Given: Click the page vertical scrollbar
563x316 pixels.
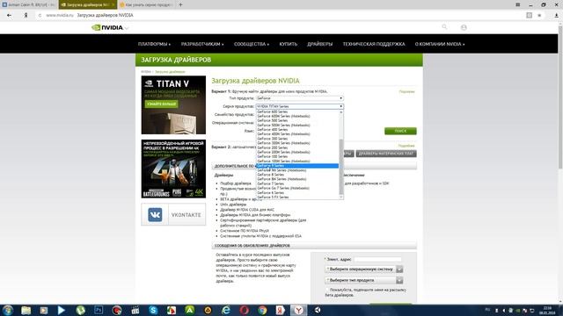Looking at the screenshot, I should coord(560,97).
